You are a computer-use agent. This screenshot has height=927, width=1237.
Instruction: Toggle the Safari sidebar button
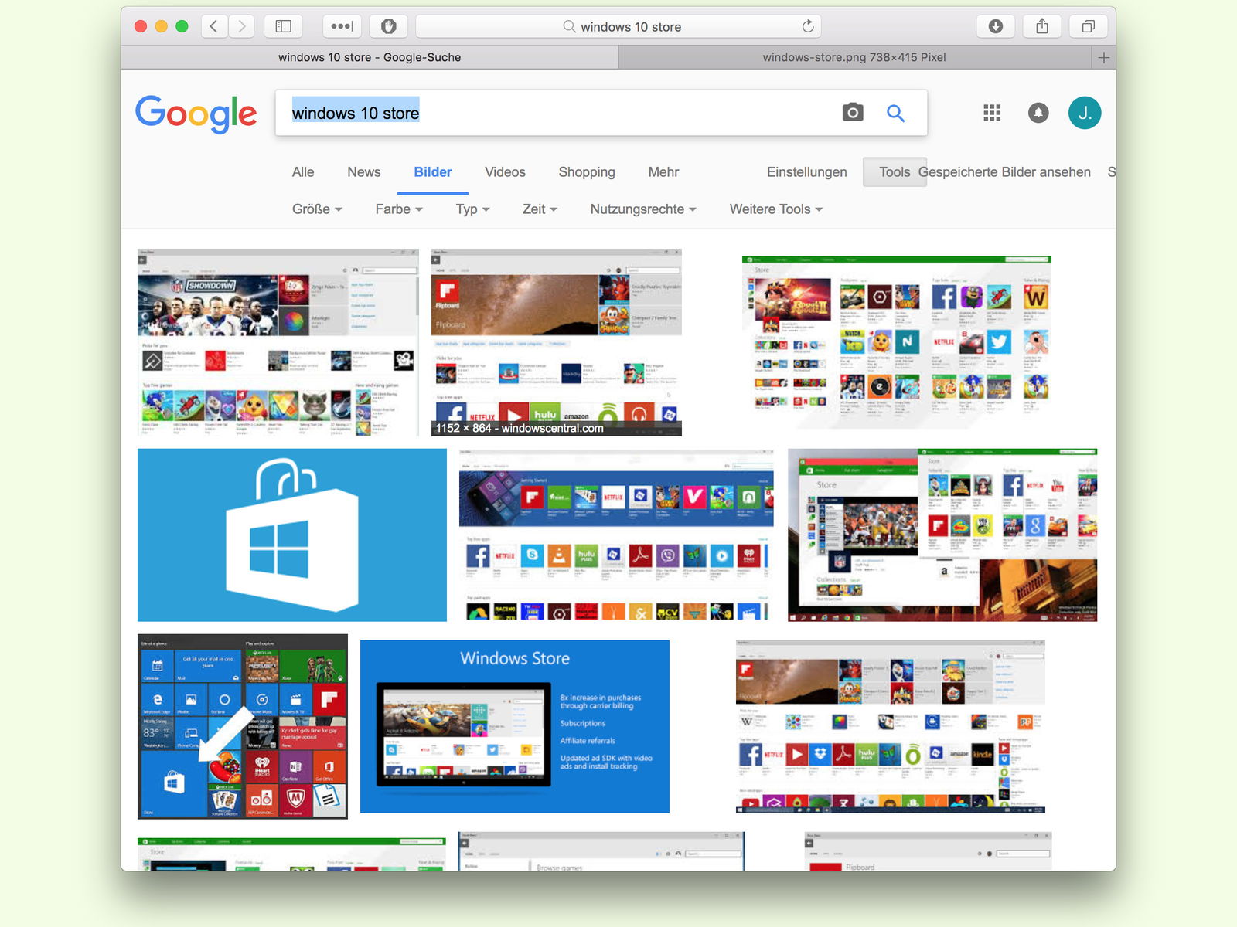(284, 26)
